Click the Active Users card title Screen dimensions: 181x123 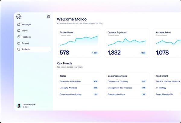[x=66, y=32]
